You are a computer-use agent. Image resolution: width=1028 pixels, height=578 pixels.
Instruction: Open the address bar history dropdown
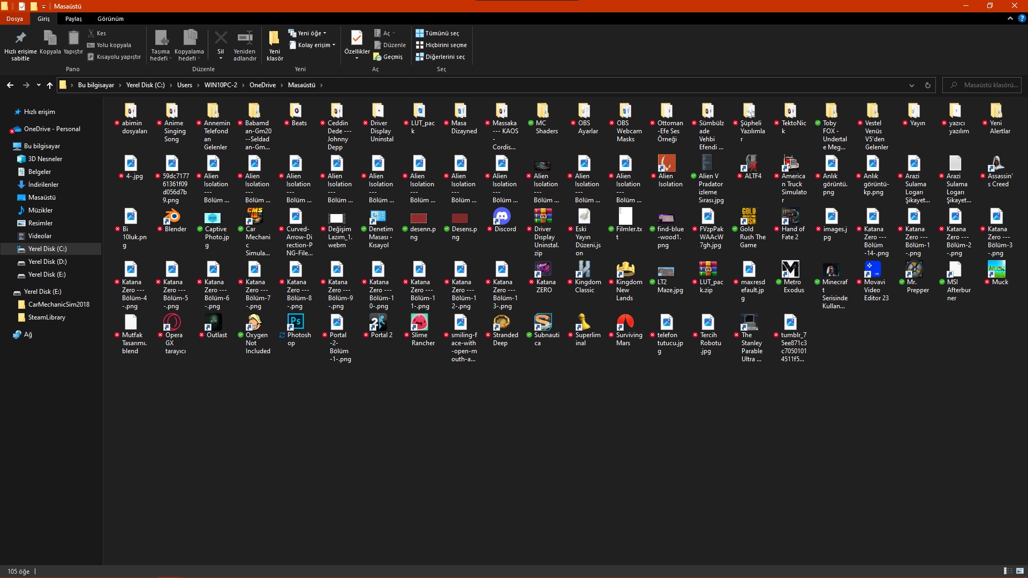click(911, 85)
